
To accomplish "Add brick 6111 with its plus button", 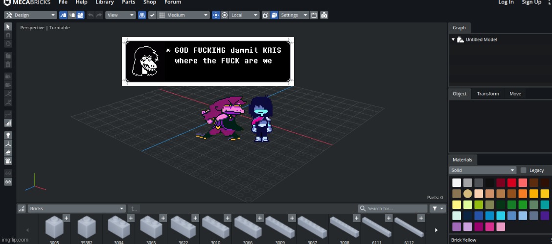I will [x=389, y=218].
